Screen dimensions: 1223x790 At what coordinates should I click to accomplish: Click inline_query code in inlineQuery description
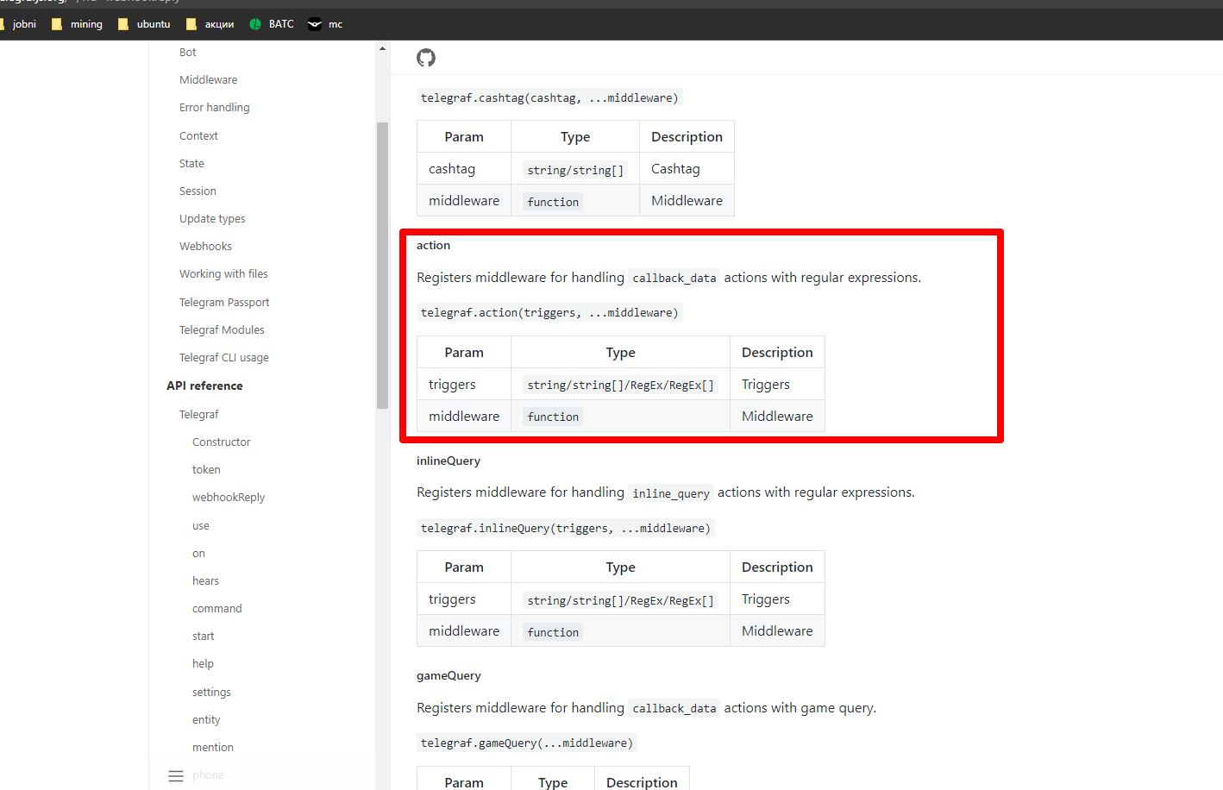pos(671,493)
